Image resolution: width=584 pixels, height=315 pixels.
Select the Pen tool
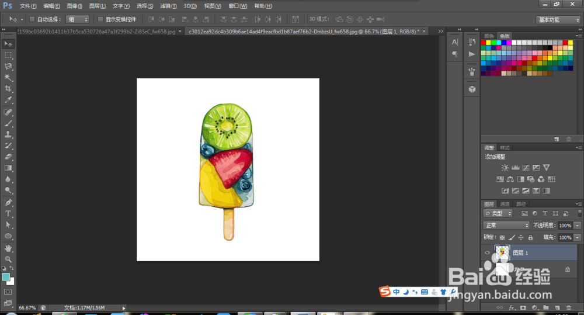pyautogui.click(x=8, y=202)
